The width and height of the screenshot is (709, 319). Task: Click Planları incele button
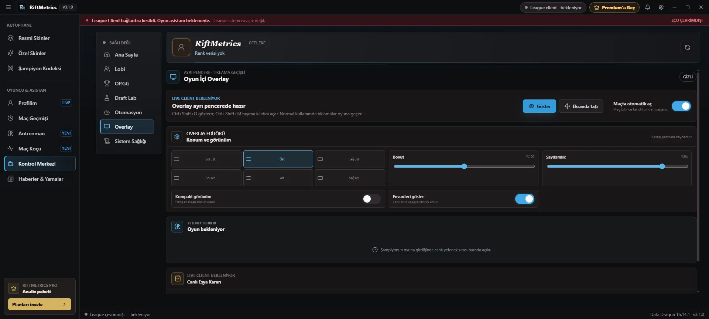tap(40, 305)
